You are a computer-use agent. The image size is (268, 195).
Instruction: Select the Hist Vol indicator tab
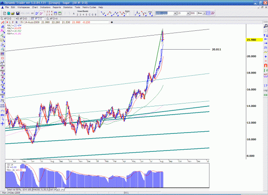tap(19, 189)
